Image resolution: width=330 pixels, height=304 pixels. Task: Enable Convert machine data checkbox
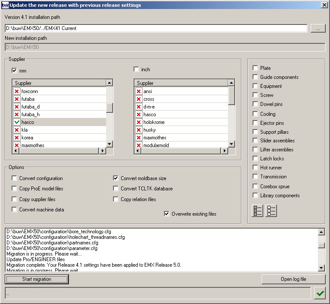(x=14, y=209)
